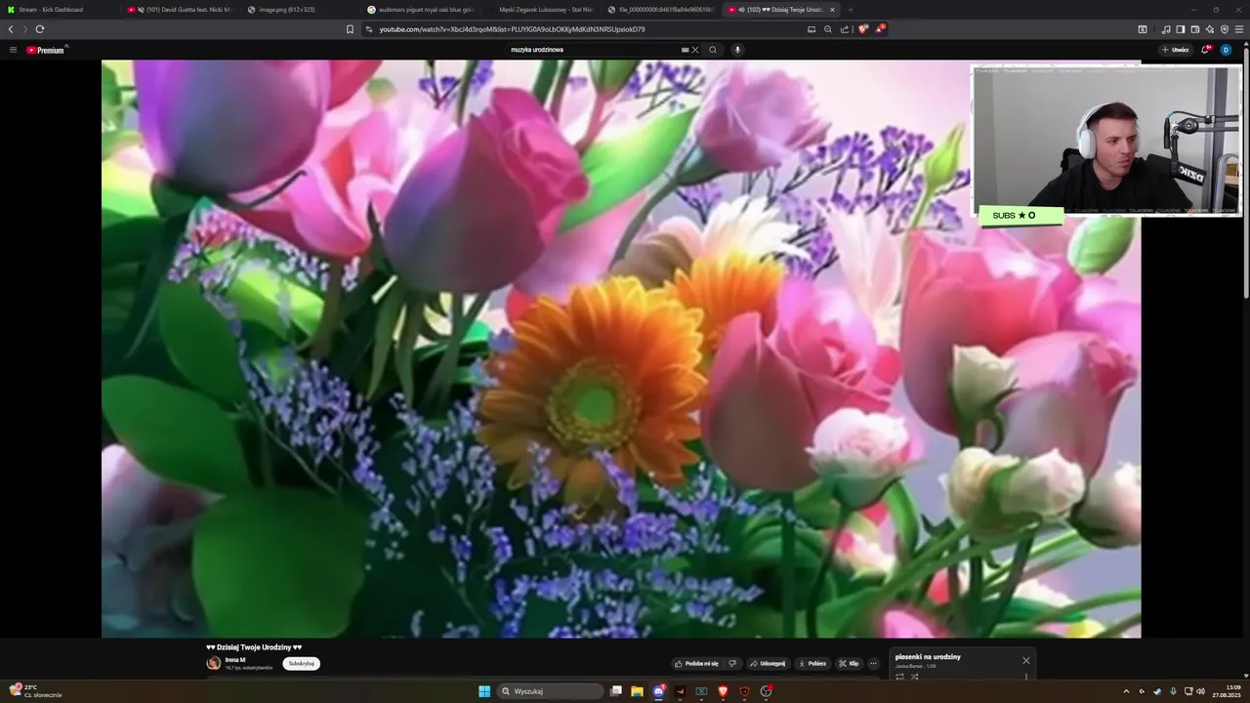This screenshot has height=703, width=1250.
Task: Click the youtube.com address bar URL
Action: [512, 29]
